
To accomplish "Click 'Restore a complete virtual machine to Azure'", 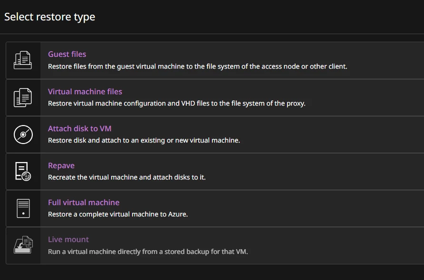I will pyautogui.click(x=118, y=214).
